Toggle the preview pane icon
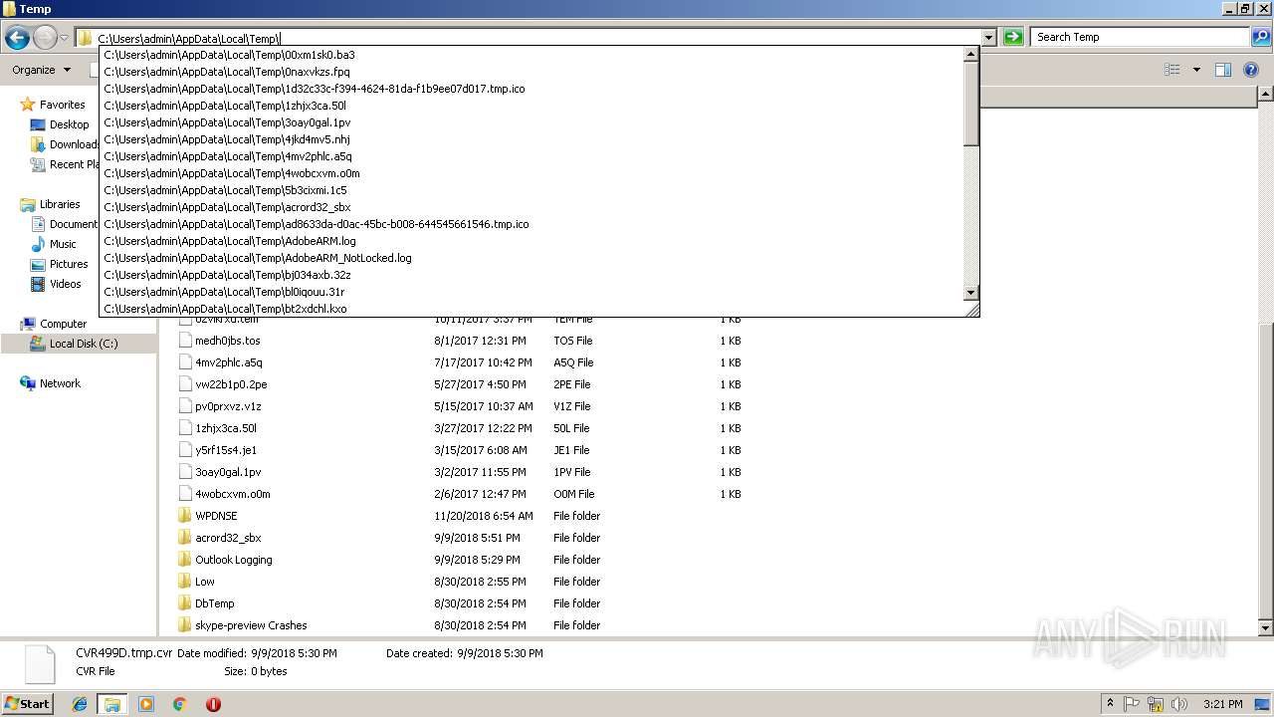Image resolution: width=1274 pixels, height=717 pixels. point(1223,70)
